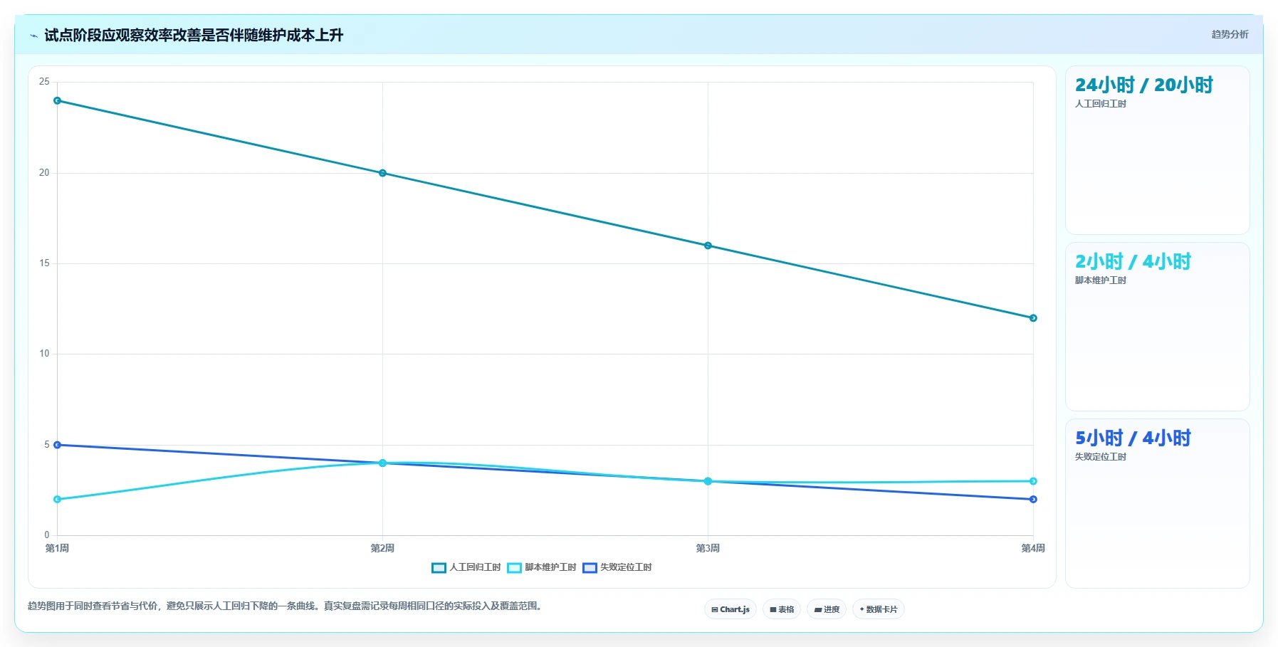Click the trend icon beside the chart title

point(34,36)
